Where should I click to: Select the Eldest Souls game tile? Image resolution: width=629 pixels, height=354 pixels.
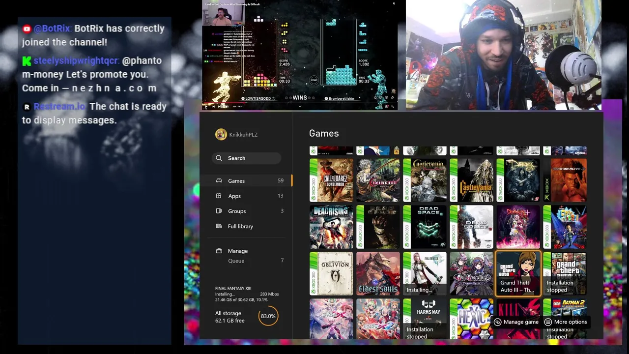pos(378,274)
